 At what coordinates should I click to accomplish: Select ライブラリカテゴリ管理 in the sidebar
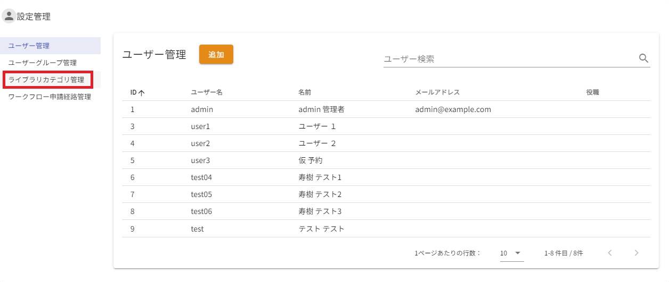point(46,80)
